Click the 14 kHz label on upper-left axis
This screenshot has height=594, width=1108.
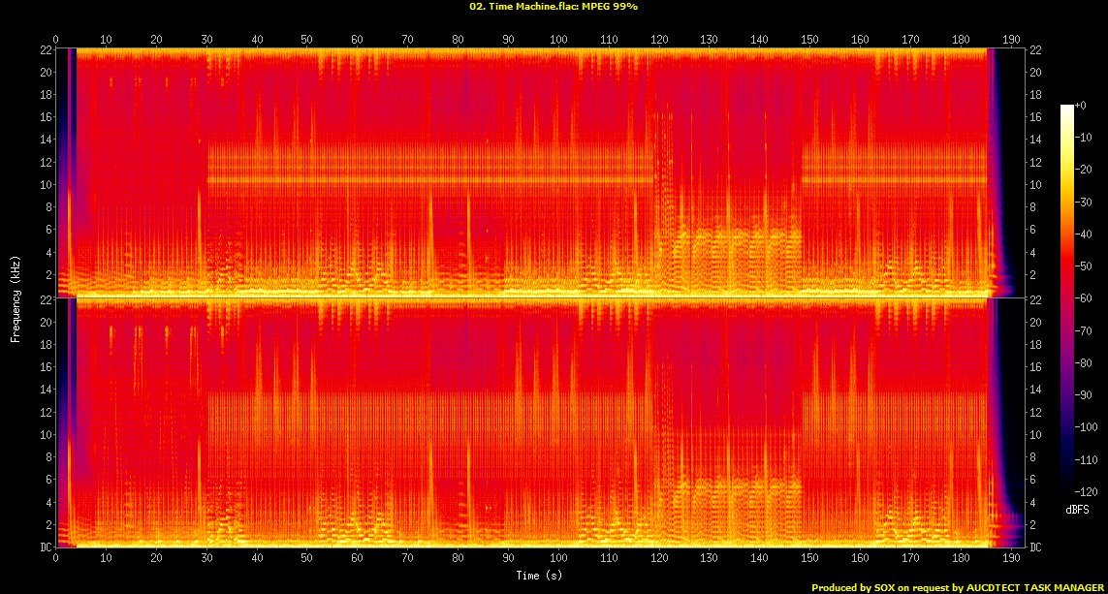tap(45, 140)
